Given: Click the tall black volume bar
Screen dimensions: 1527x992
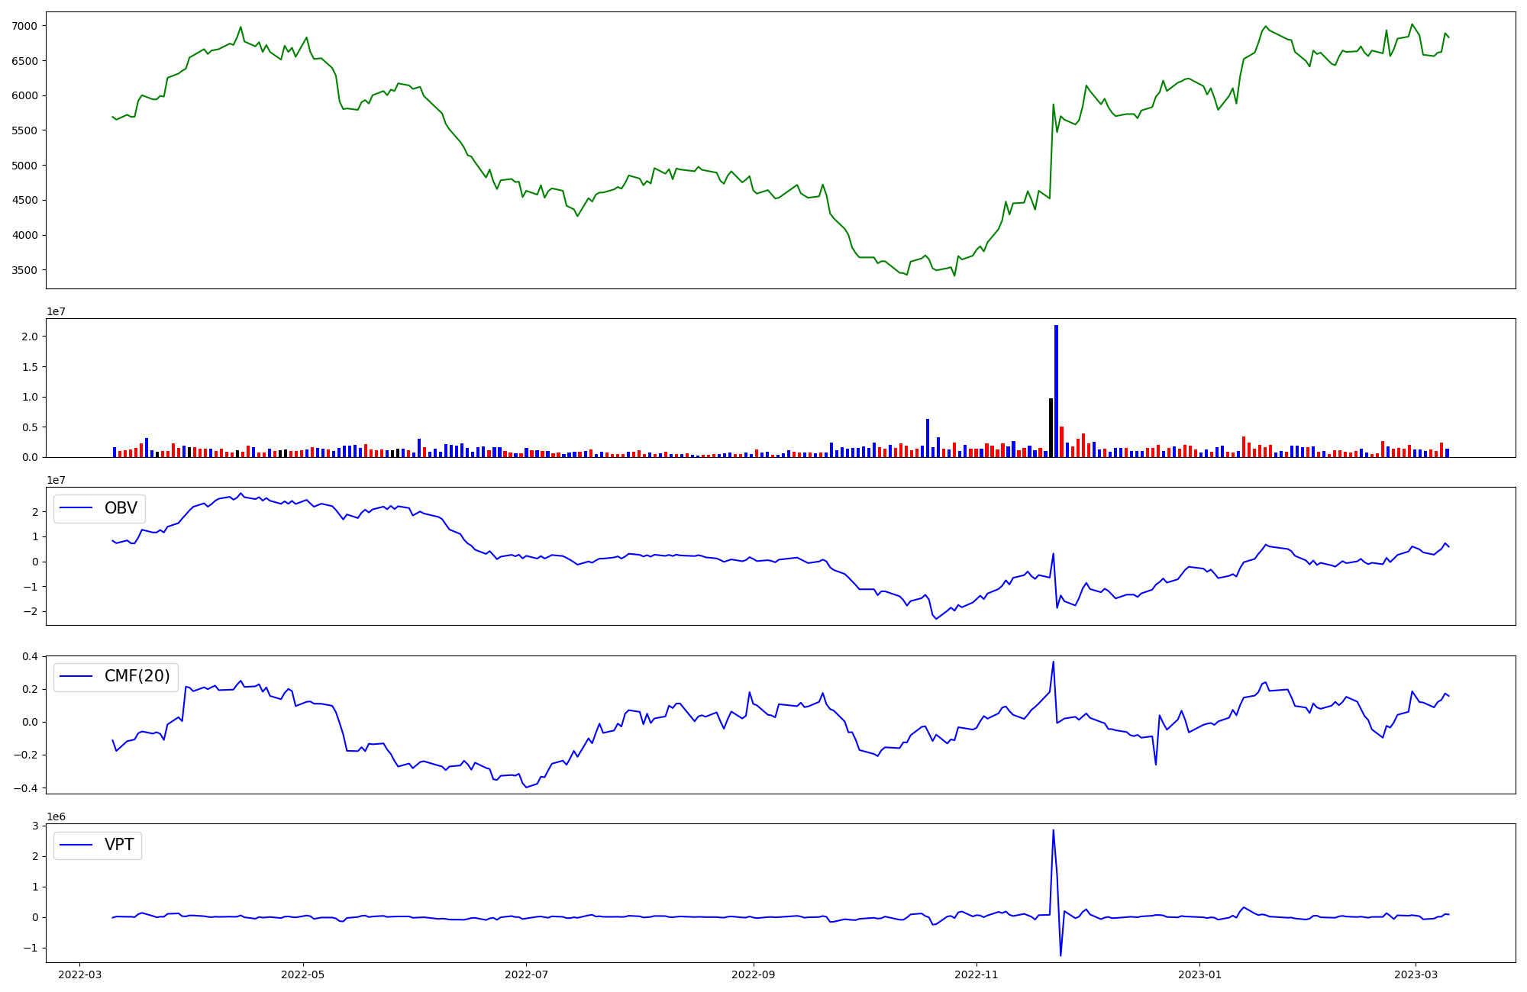Looking at the screenshot, I should coord(1051,427).
